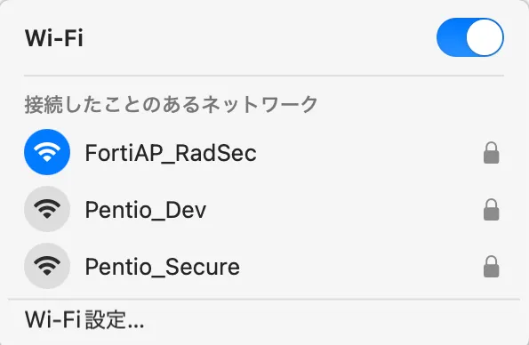Click the blue FortiAP_RadSec Wi-Fi signal icon
Viewport: 529px width, 345px height.
pyautogui.click(x=47, y=152)
